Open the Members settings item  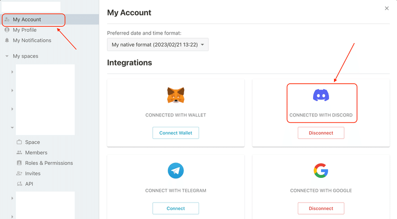[36, 153]
